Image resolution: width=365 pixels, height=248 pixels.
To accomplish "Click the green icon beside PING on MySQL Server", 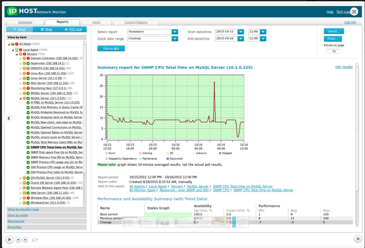I will 28,103.
